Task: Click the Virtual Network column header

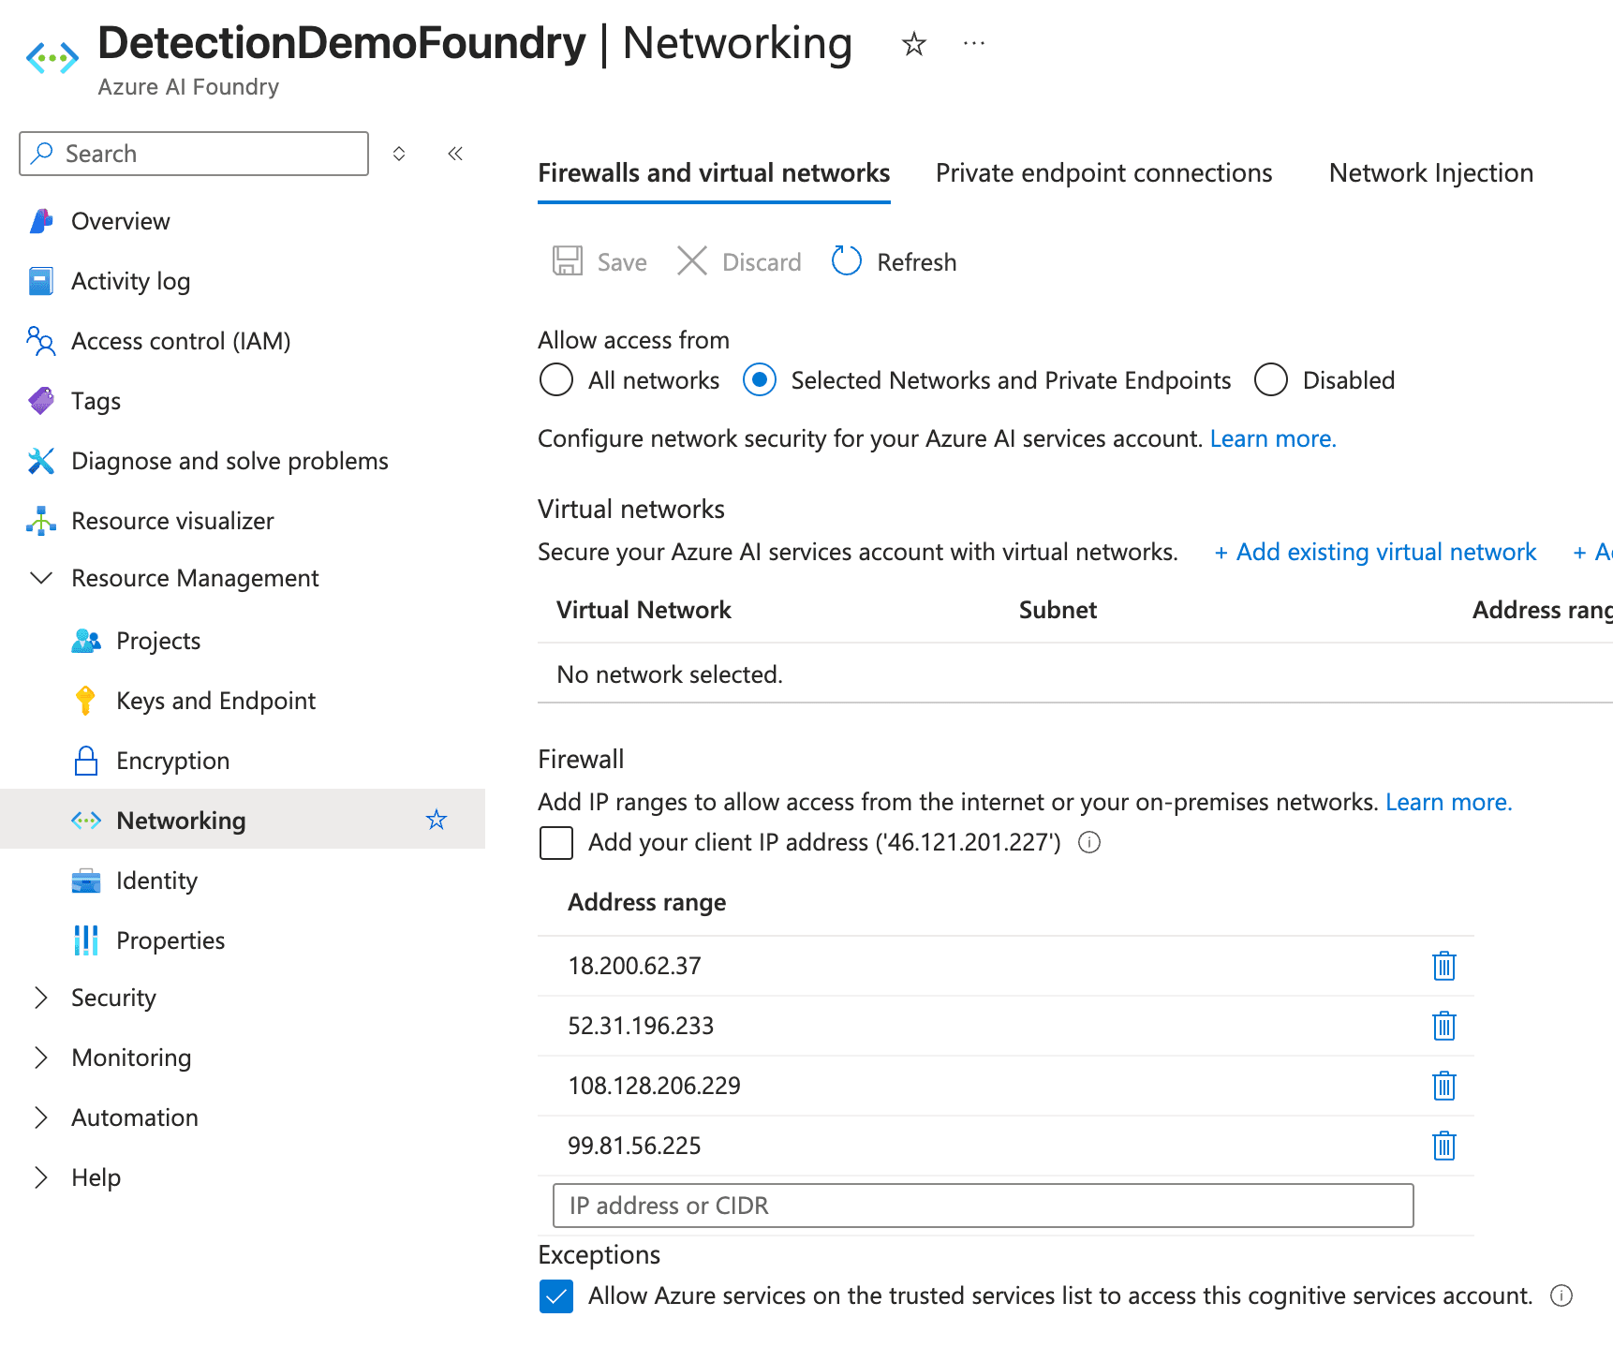Action: 644,610
